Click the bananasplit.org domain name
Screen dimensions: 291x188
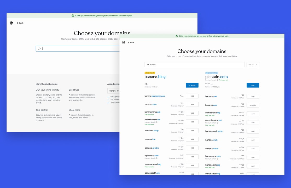click(x=152, y=173)
